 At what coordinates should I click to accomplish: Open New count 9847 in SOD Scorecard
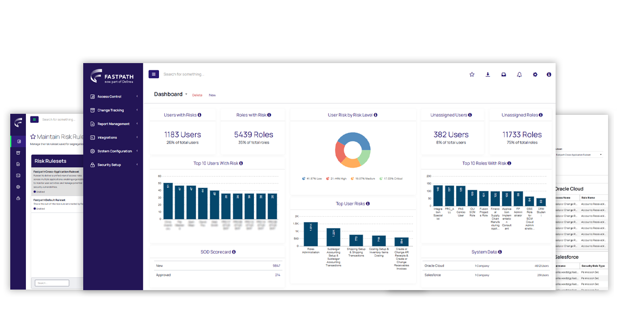pos(275,266)
